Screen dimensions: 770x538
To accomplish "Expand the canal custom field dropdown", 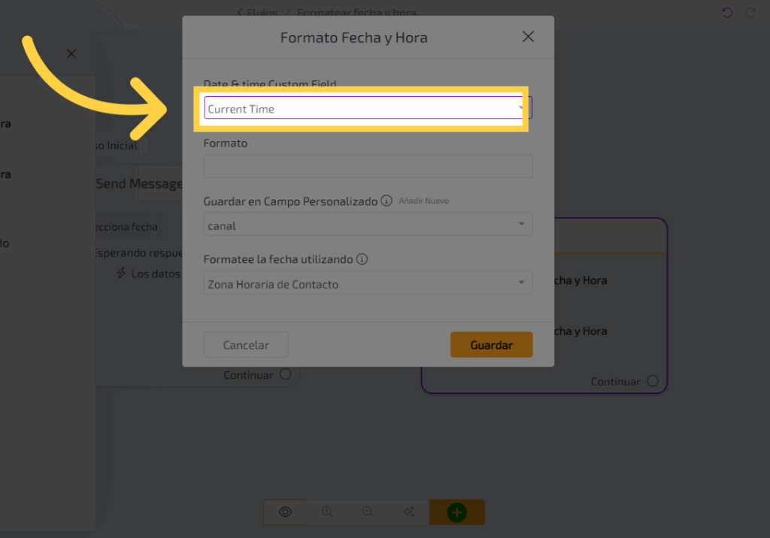I will click(x=368, y=225).
